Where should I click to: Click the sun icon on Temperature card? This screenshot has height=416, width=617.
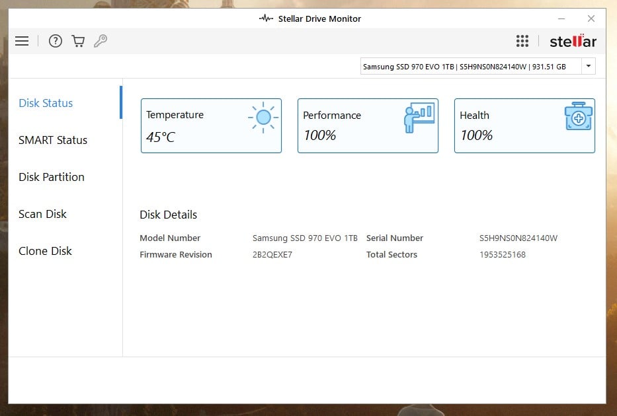(x=263, y=118)
